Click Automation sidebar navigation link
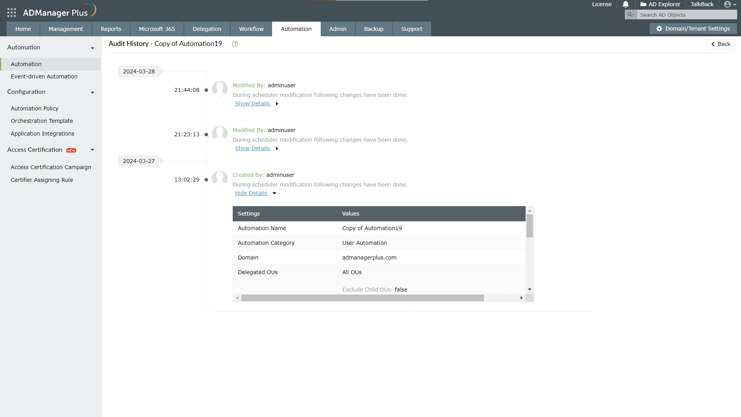 pyautogui.click(x=26, y=64)
